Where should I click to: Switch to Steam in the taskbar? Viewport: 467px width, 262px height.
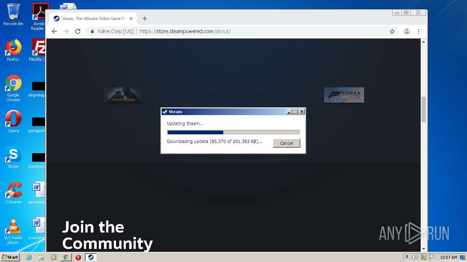pyautogui.click(x=91, y=257)
